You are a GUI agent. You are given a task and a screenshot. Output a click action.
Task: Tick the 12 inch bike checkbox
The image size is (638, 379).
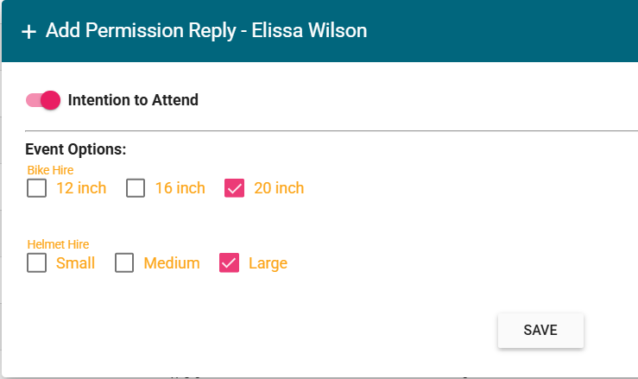(x=36, y=188)
